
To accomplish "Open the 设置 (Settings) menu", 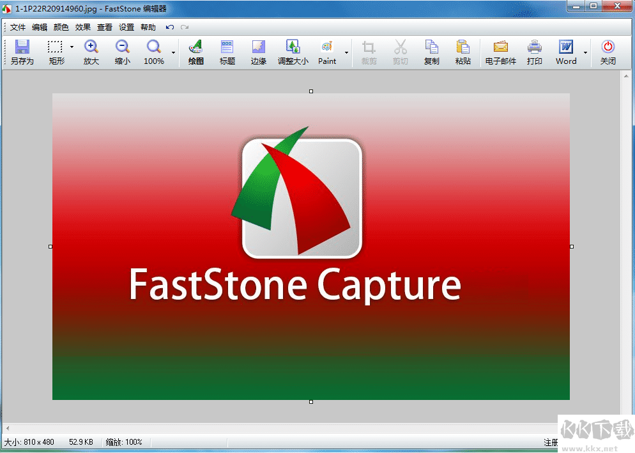I will 126,27.
